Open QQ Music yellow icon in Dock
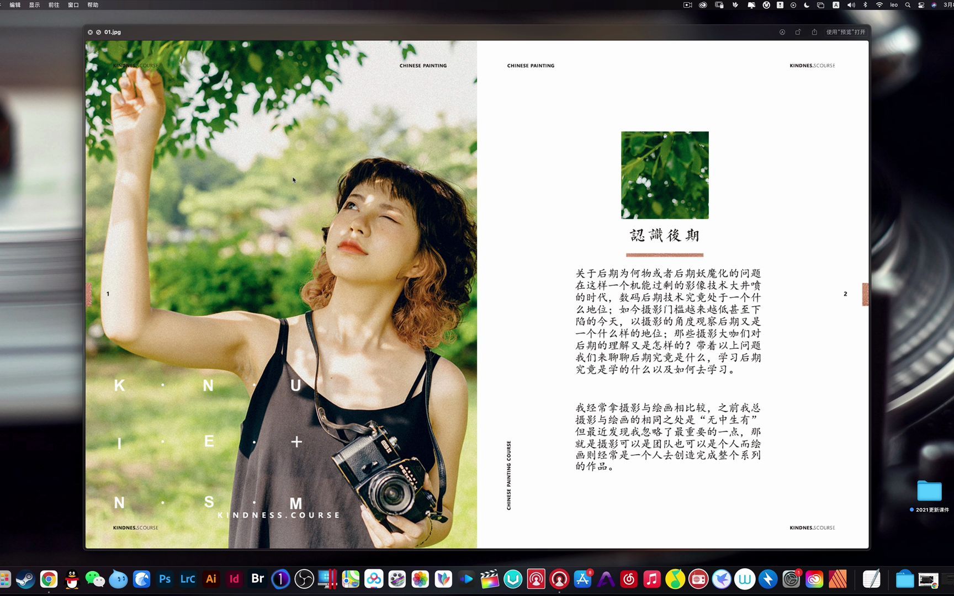 pos(675,579)
